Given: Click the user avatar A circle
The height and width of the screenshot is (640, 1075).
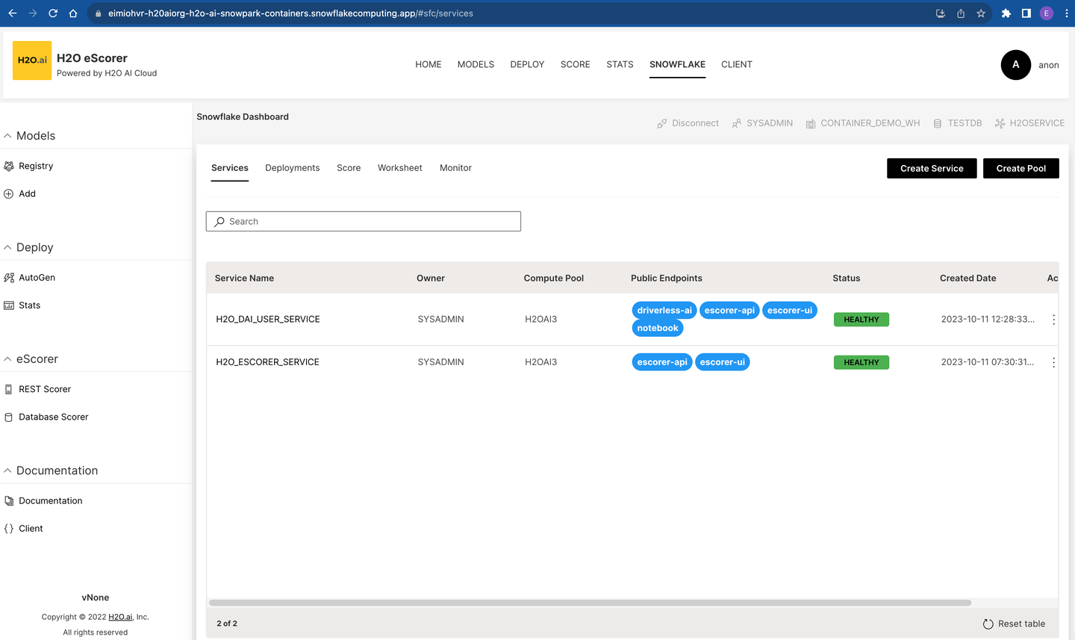Looking at the screenshot, I should (x=1015, y=65).
